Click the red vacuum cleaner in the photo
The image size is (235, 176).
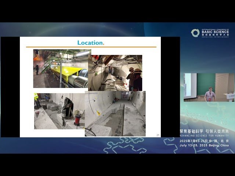[x=77, y=120]
